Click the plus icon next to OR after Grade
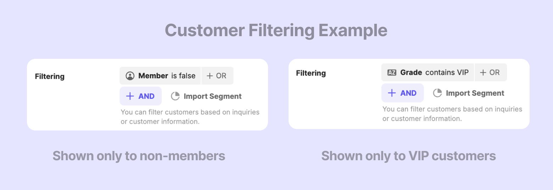Screen dimensions: 553x190 483,73
